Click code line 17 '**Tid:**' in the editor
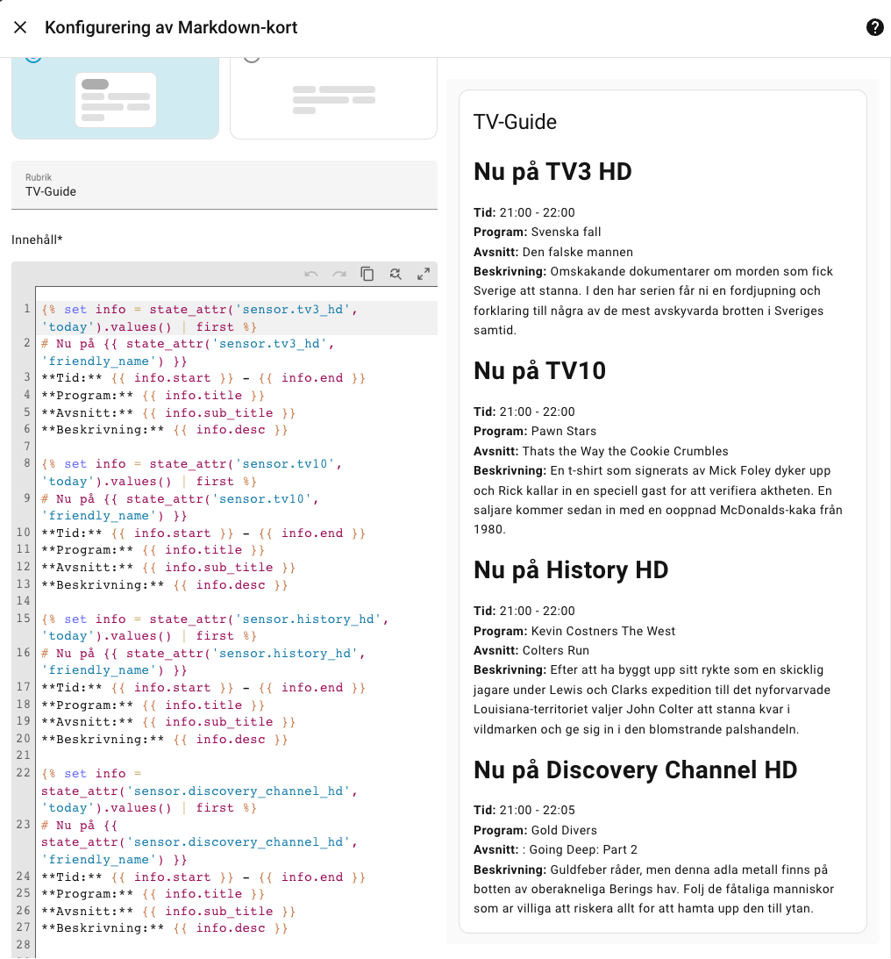 (203, 688)
